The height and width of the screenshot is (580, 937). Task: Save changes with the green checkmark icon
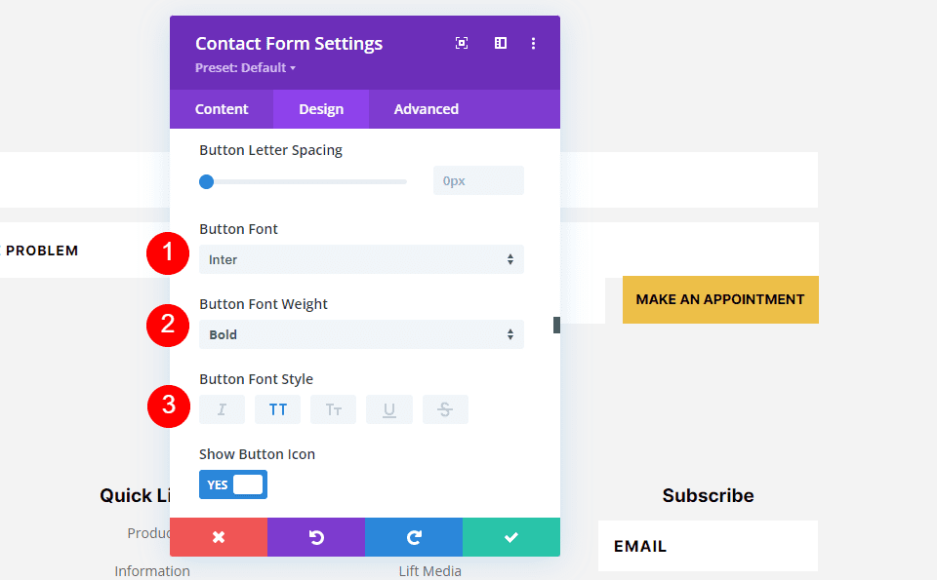[x=510, y=537]
